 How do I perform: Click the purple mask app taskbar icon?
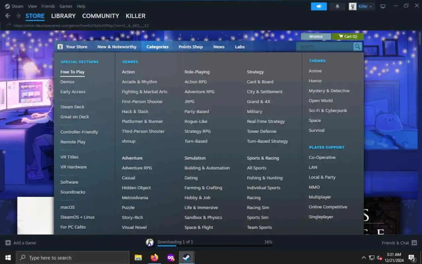[x=170, y=258]
